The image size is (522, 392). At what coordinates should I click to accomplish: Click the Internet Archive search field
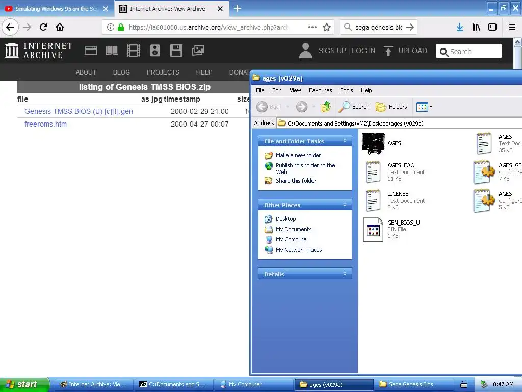click(469, 52)
